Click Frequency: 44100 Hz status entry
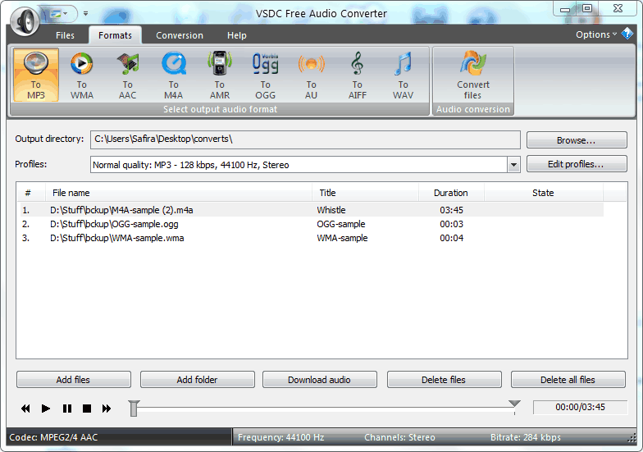The width and height of the screenshot is (643, 452). tap(280, 437)
